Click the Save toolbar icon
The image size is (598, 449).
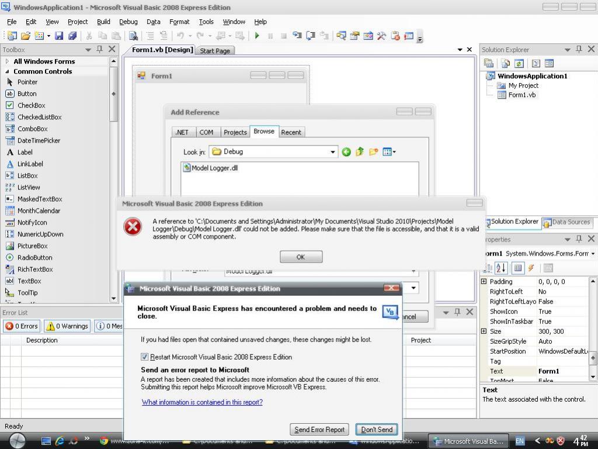click(59, 36)
